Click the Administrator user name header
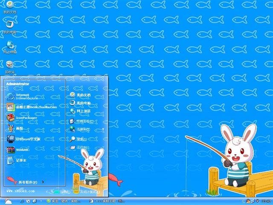 tap(17, 84)
